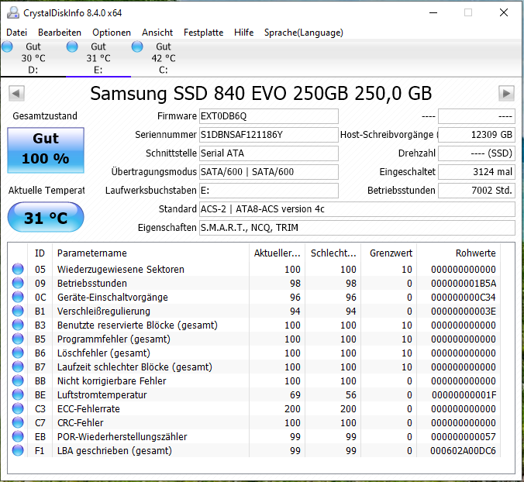Switch to drive E: tab
This screenshot has width=524, height=482.
click(x=98, y=58)
